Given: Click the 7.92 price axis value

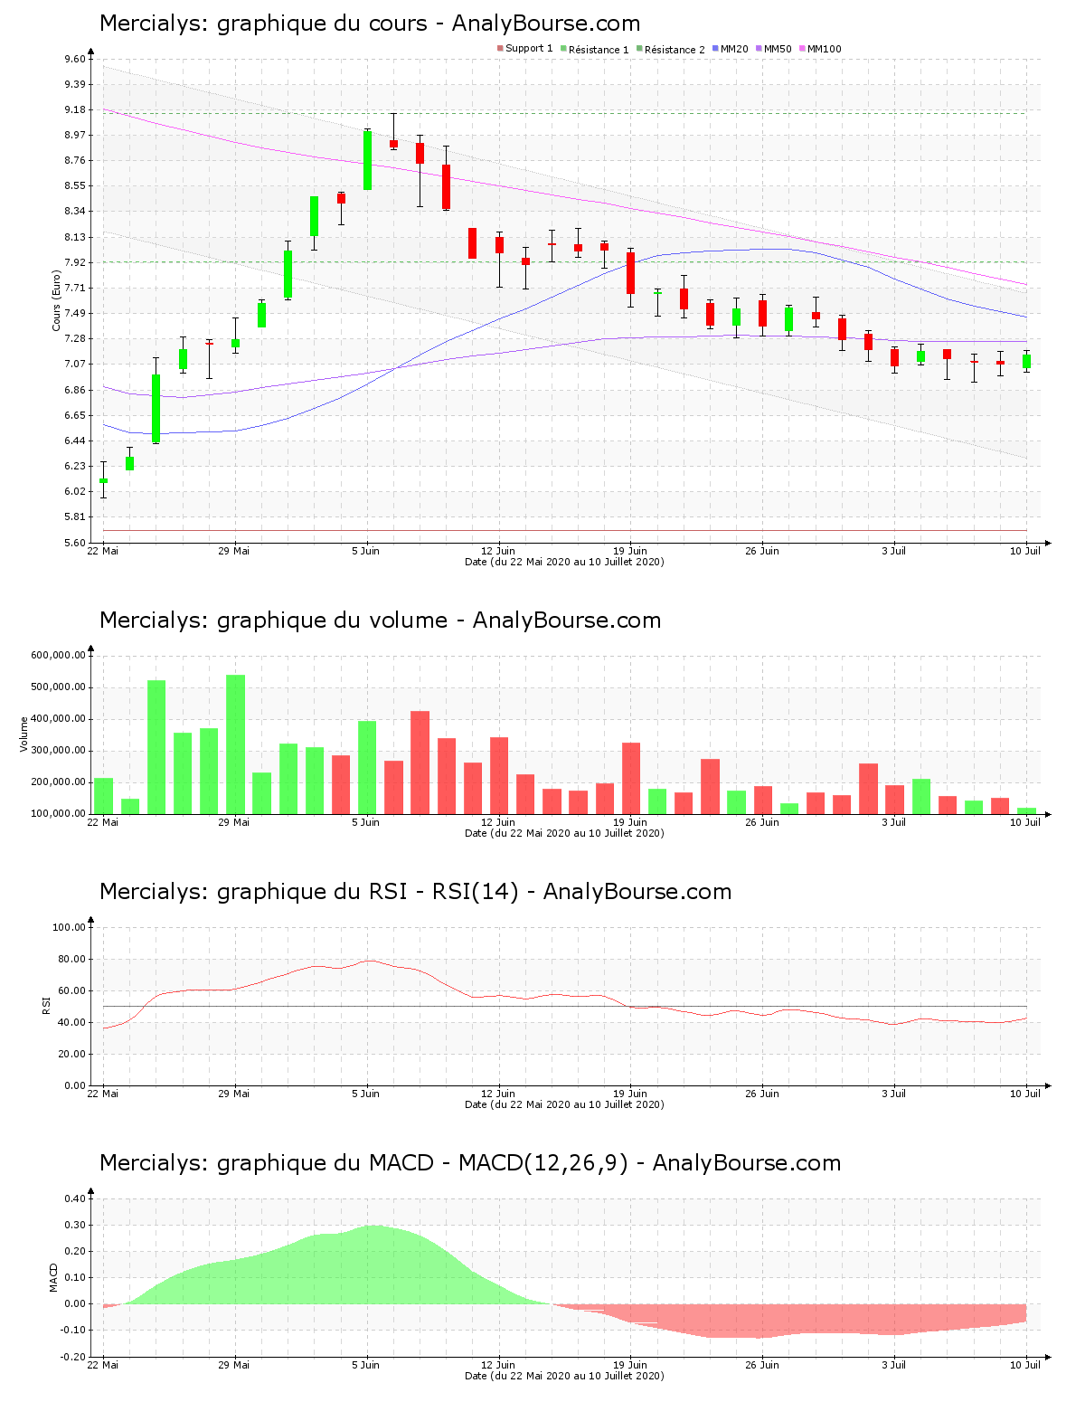Looking at the screenshot, I should (75, 262).
